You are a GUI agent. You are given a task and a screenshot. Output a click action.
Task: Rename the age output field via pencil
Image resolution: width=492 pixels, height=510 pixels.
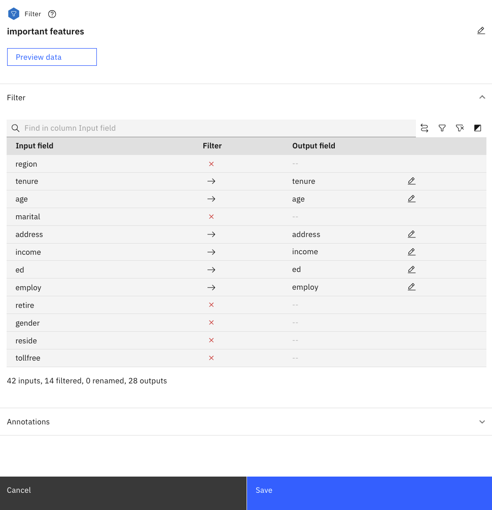(411, 199)
